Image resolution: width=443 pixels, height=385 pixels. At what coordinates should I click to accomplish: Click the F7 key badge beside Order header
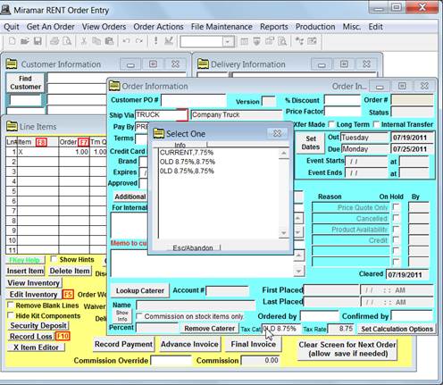click(83, 142)
